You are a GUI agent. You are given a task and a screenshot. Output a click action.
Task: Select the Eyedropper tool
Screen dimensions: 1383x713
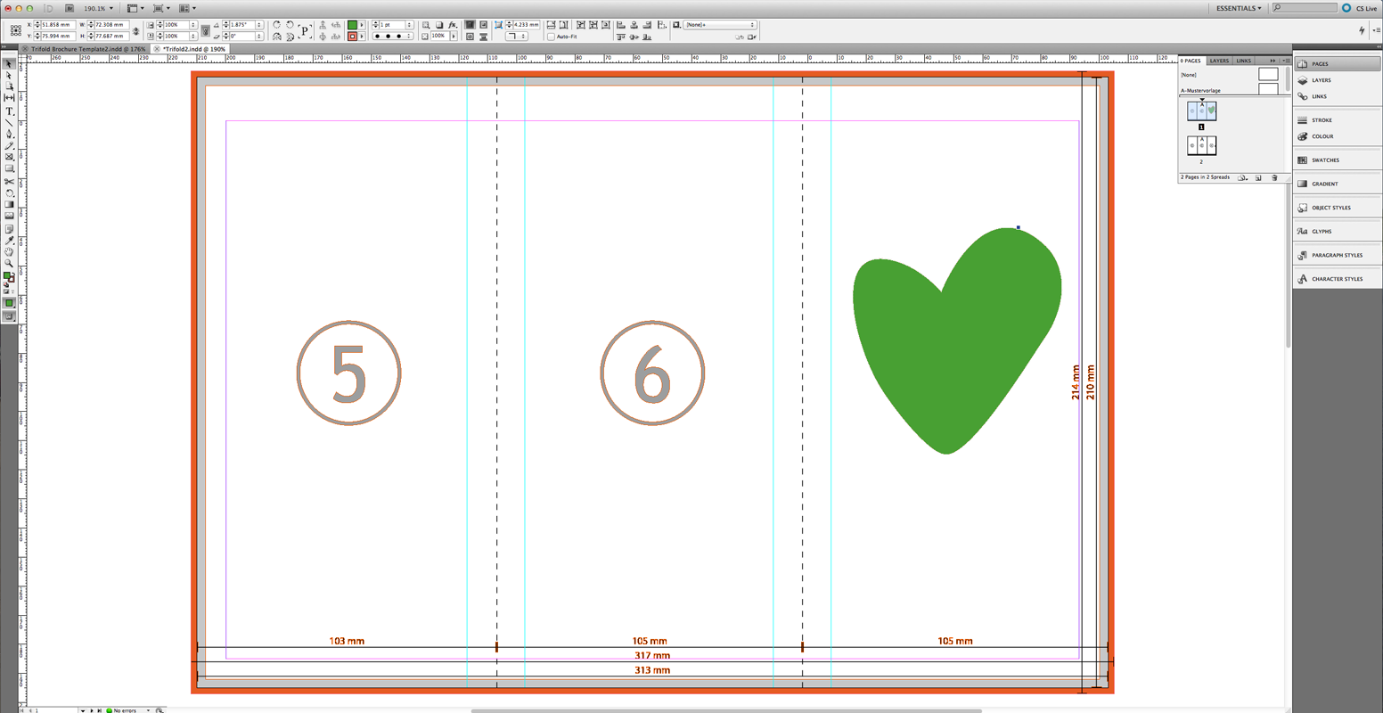pos(10,242)
